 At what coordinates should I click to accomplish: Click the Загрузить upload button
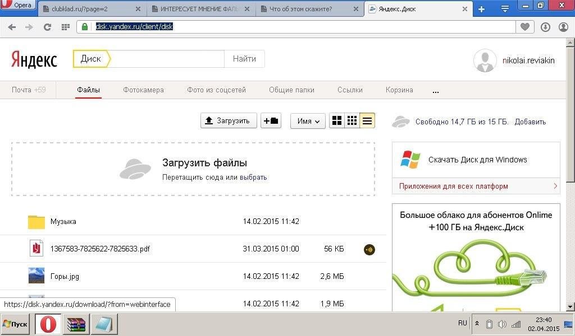(x=229, y=120)
